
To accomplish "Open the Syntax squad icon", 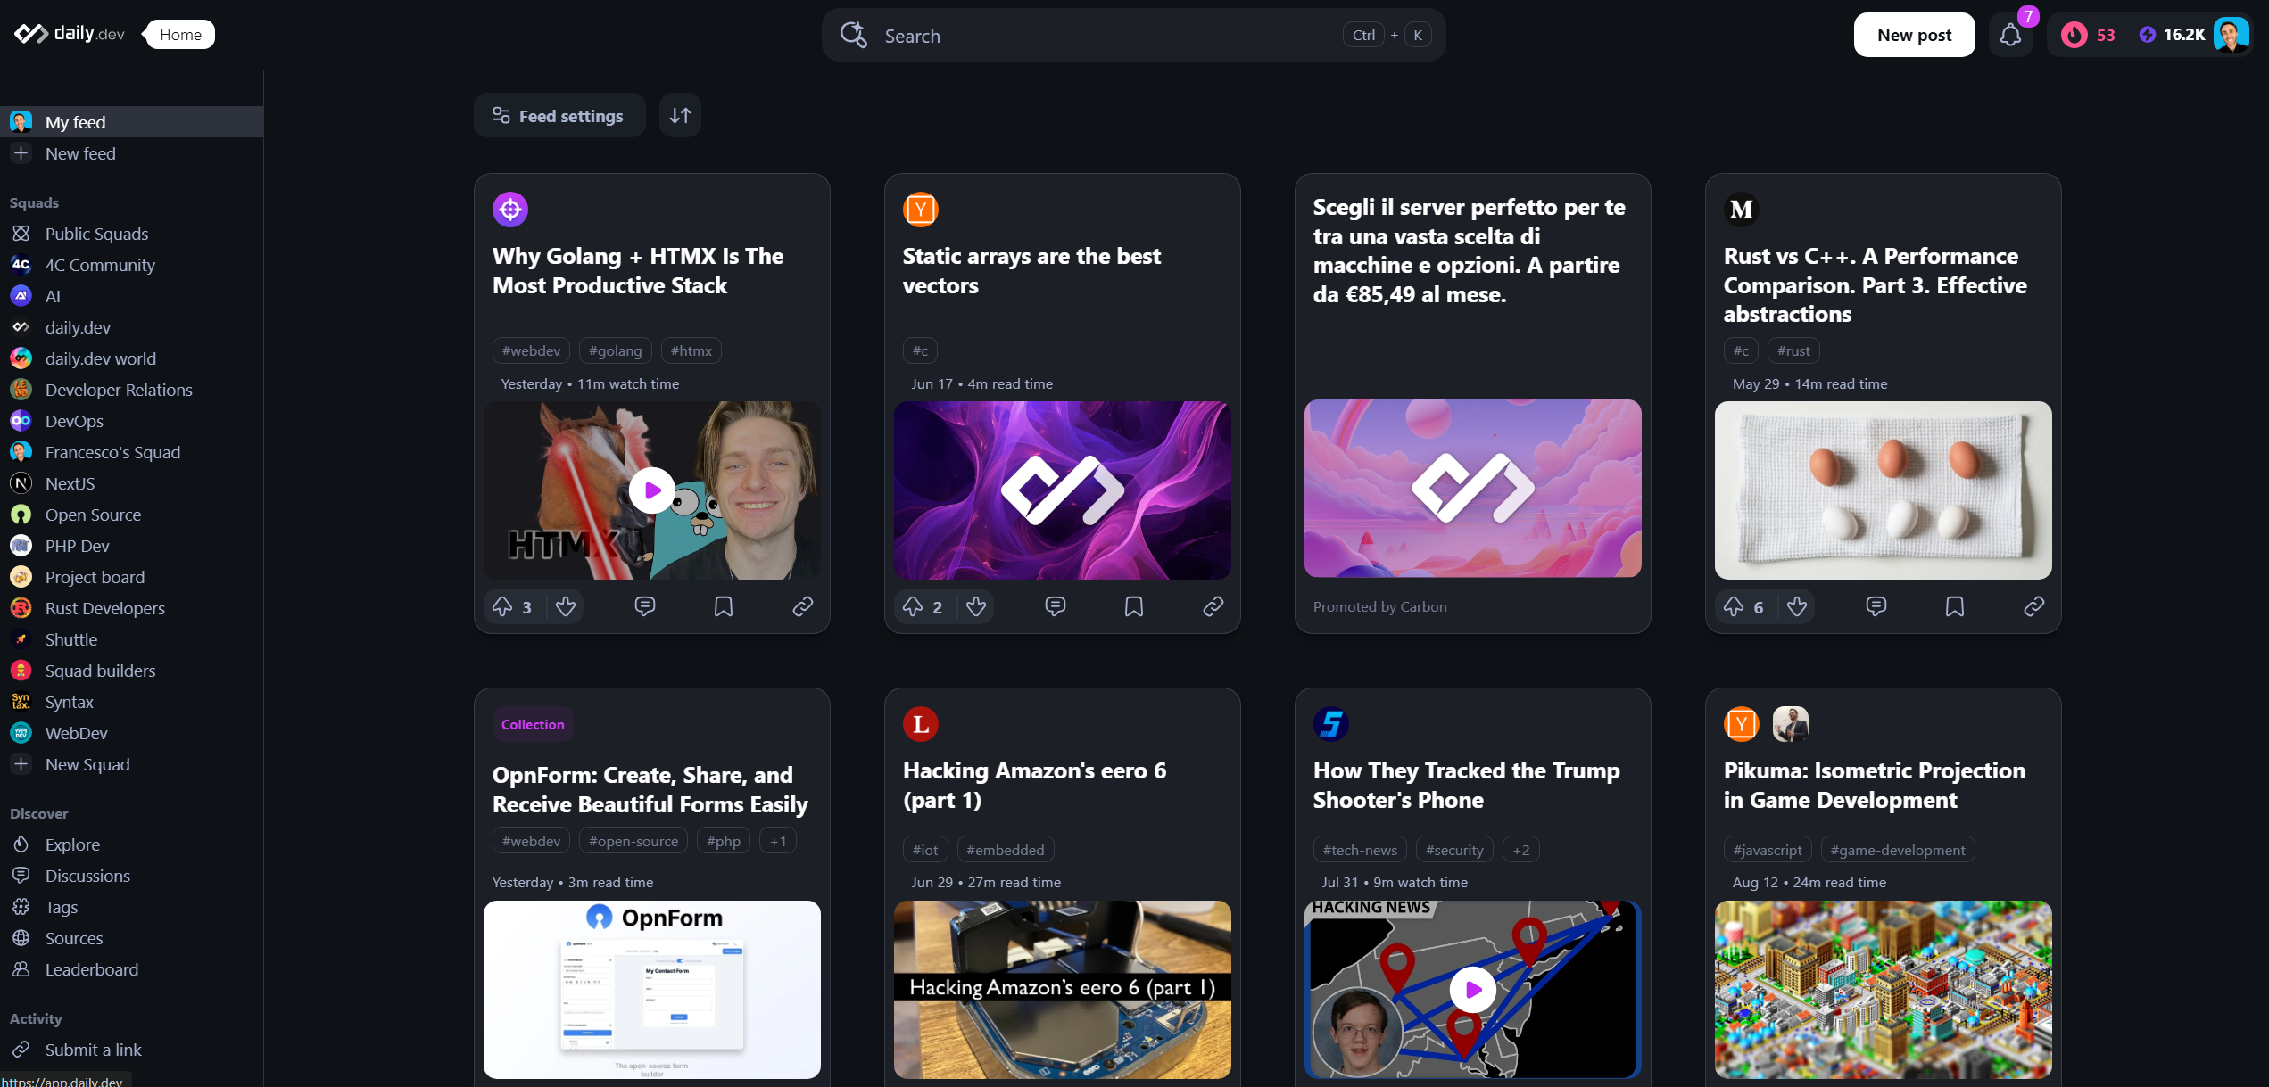I will [21, 702].
